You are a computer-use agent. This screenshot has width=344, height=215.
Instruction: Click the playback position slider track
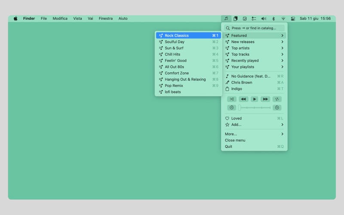click(x=255, y=107)
